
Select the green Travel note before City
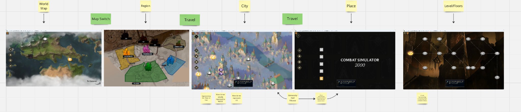coord(190,20)
